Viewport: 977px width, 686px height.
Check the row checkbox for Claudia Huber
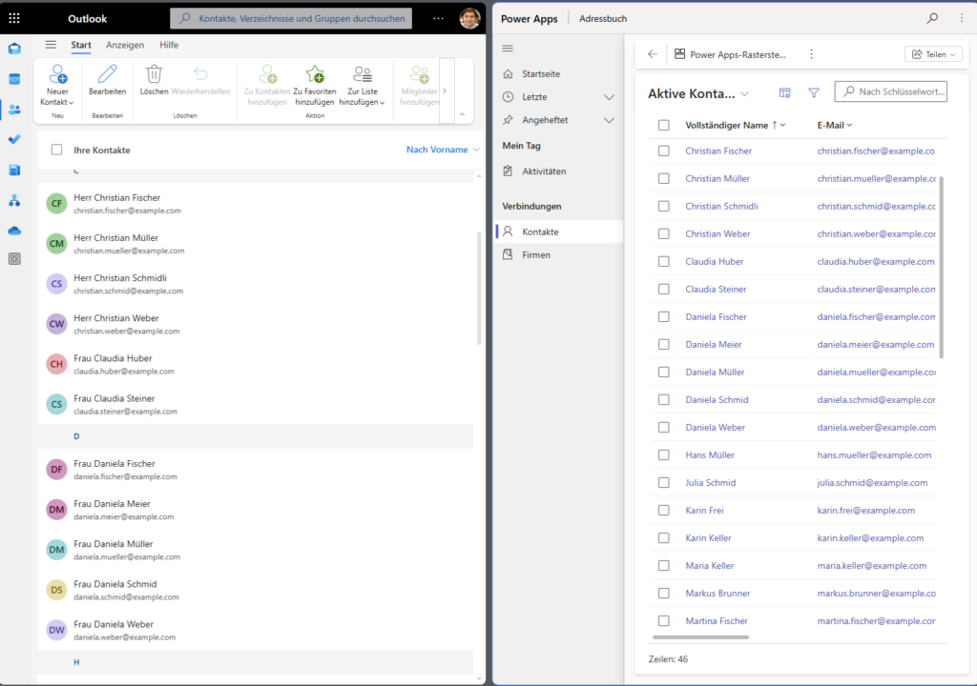click(x=663, y=261)
